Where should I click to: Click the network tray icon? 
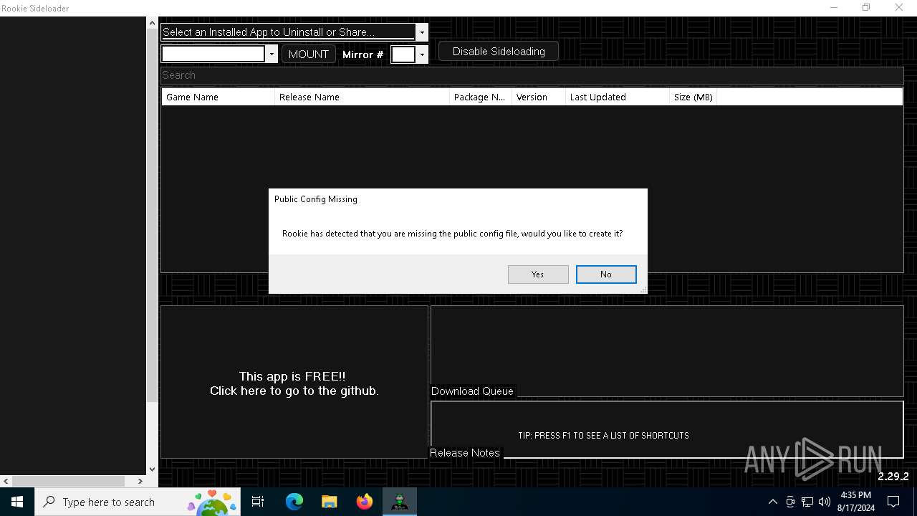(807, 502)
